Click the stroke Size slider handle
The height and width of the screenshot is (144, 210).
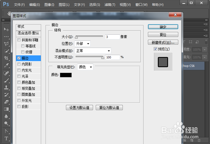(x=76, y=37)
